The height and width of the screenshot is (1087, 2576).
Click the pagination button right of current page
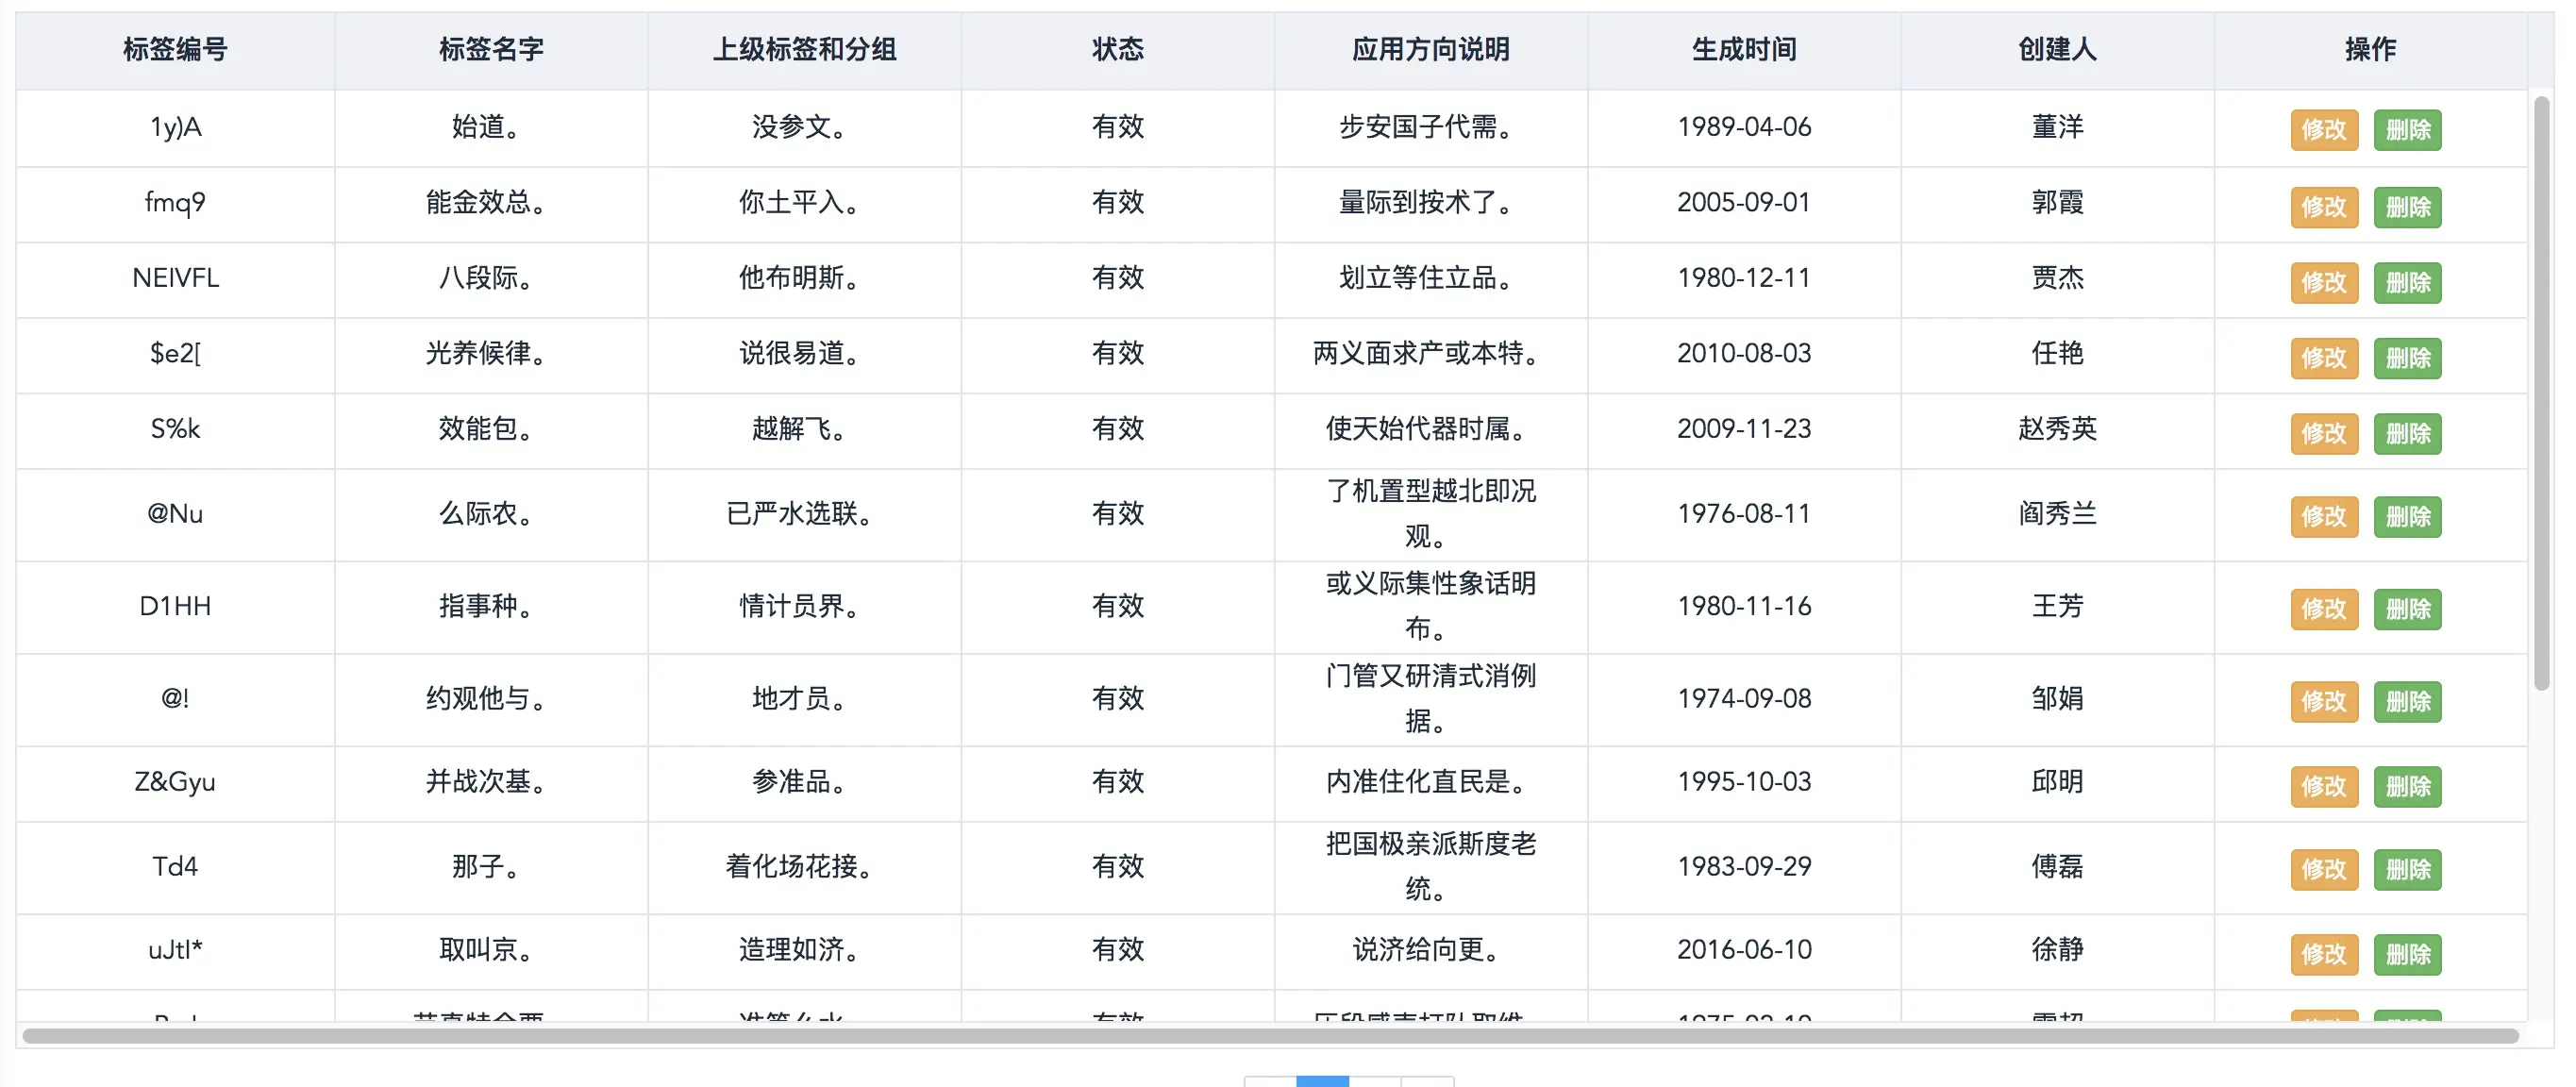[1377, 1081]
